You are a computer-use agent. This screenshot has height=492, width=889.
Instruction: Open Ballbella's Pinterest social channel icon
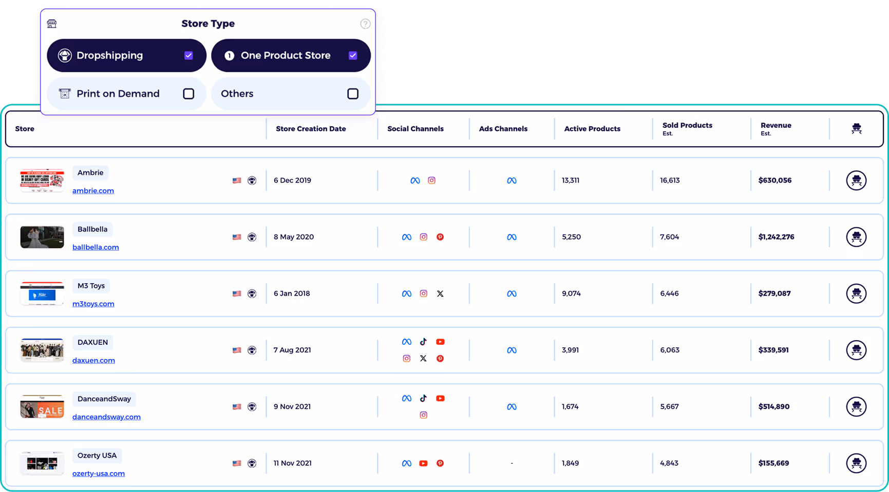[x=440, y=237]
